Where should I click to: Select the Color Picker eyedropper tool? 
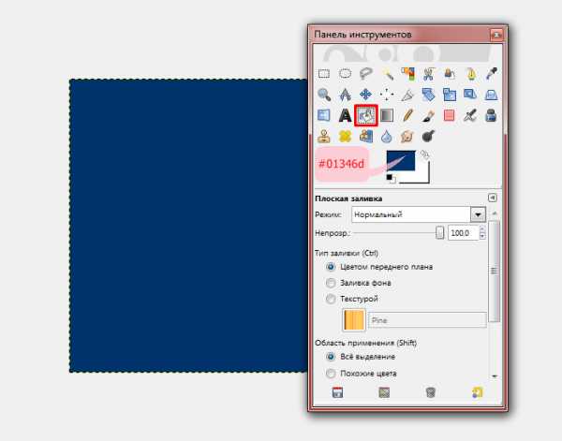491,74
